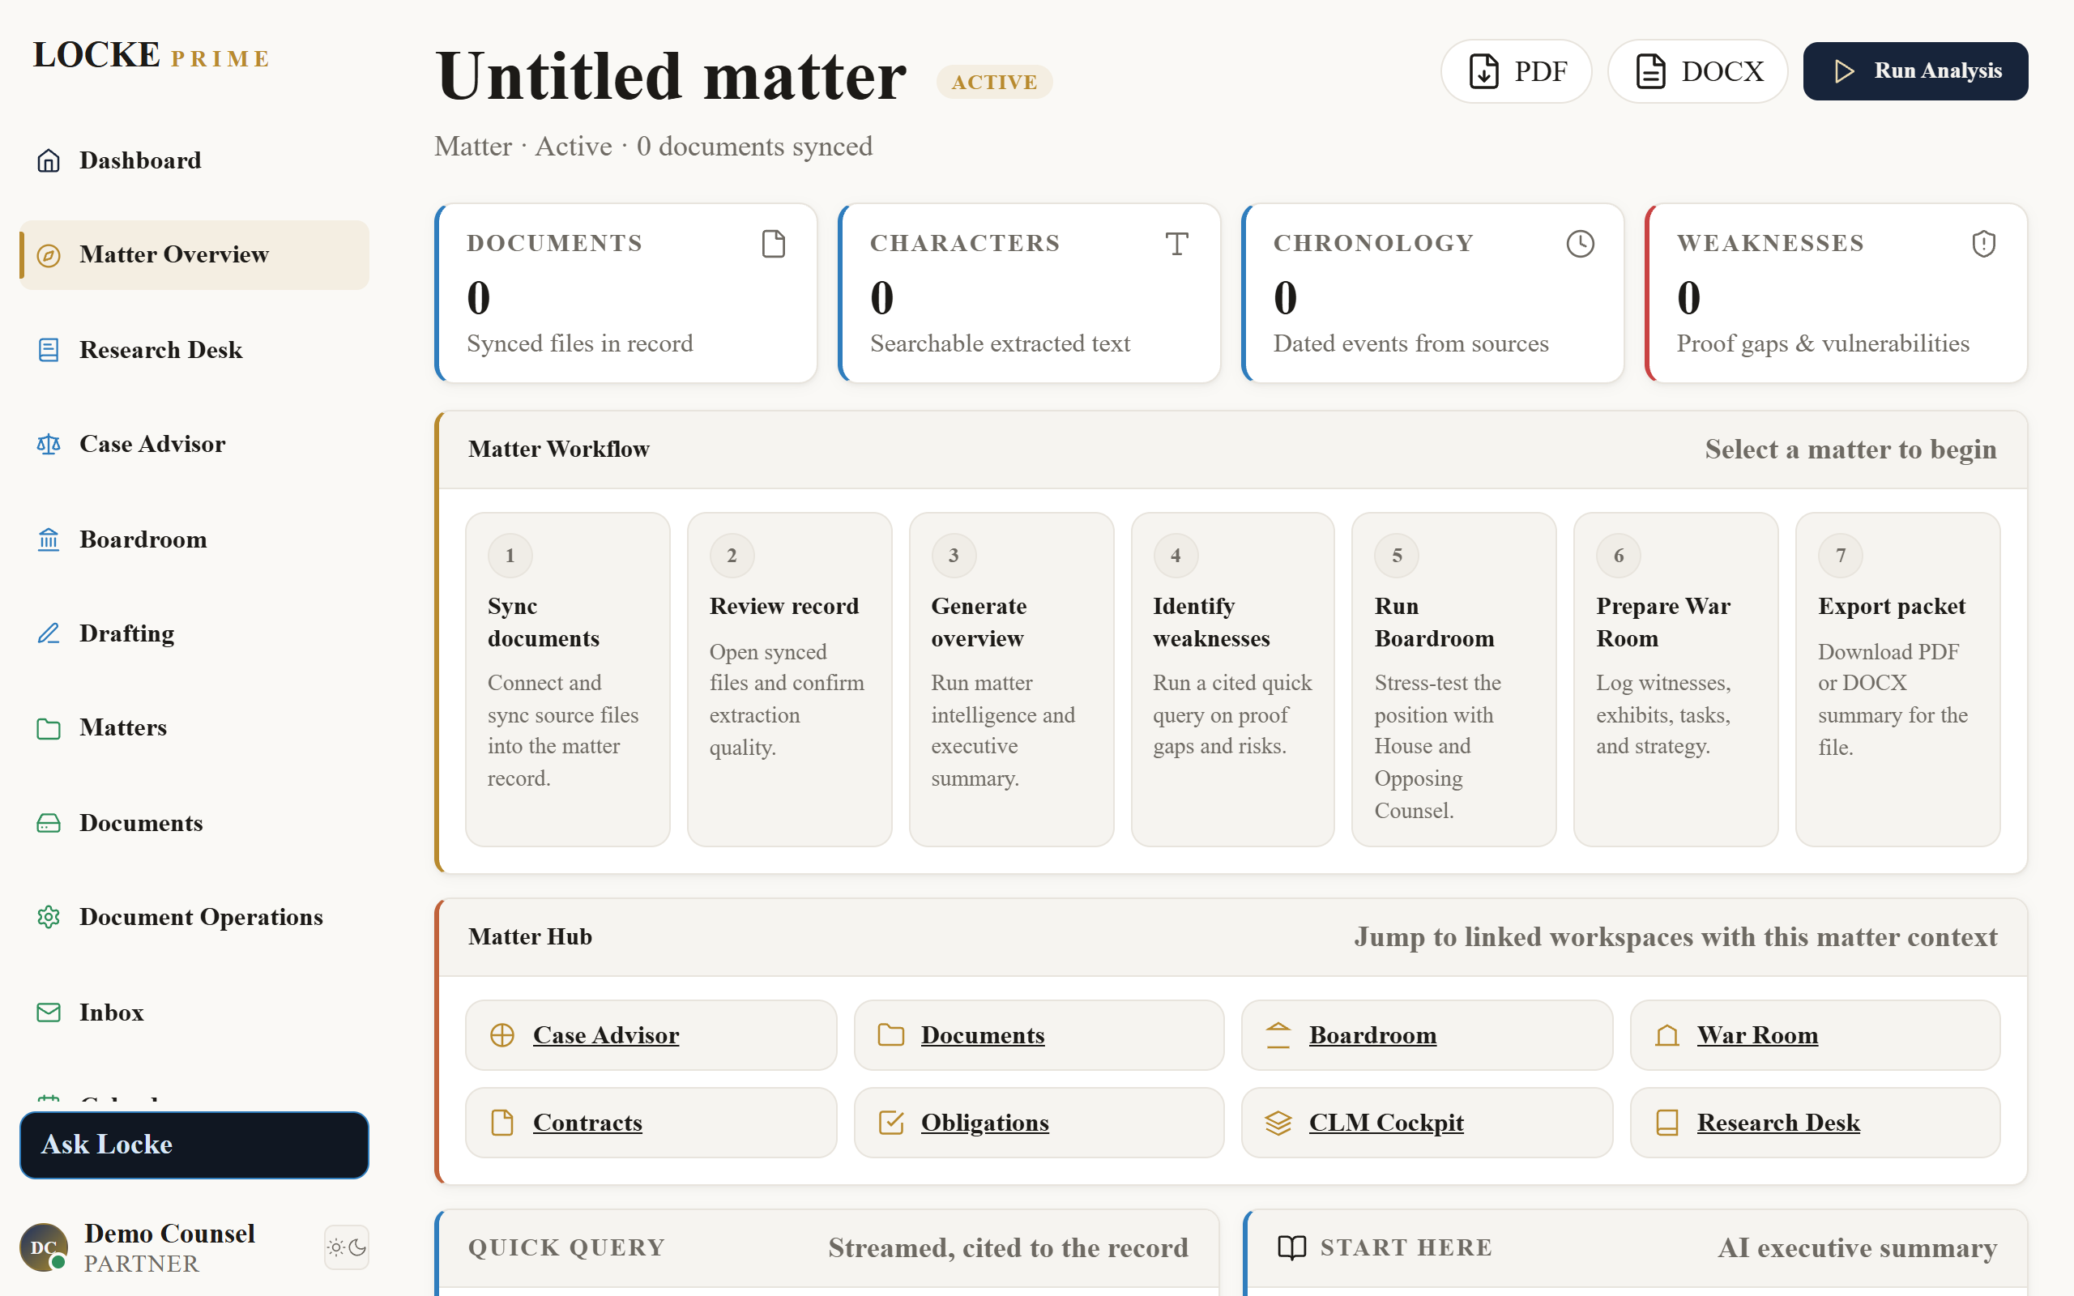
Task: Click the CLM Cockpit layers icon
Action: pos(1278,1123)
